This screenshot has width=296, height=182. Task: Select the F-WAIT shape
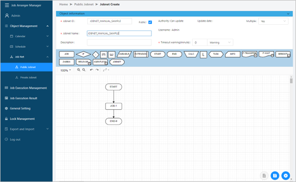tap(266, 54)
